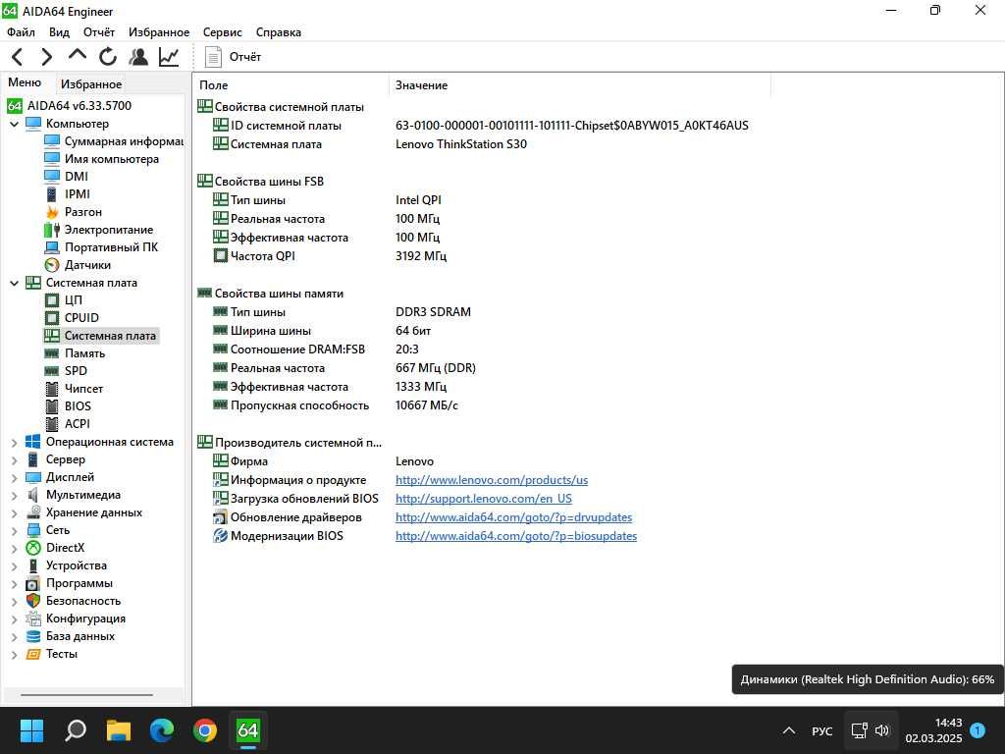Expand the Мультимедиа node
The height and width of the screenshot is (754, 1005).
tap(14, 495)
